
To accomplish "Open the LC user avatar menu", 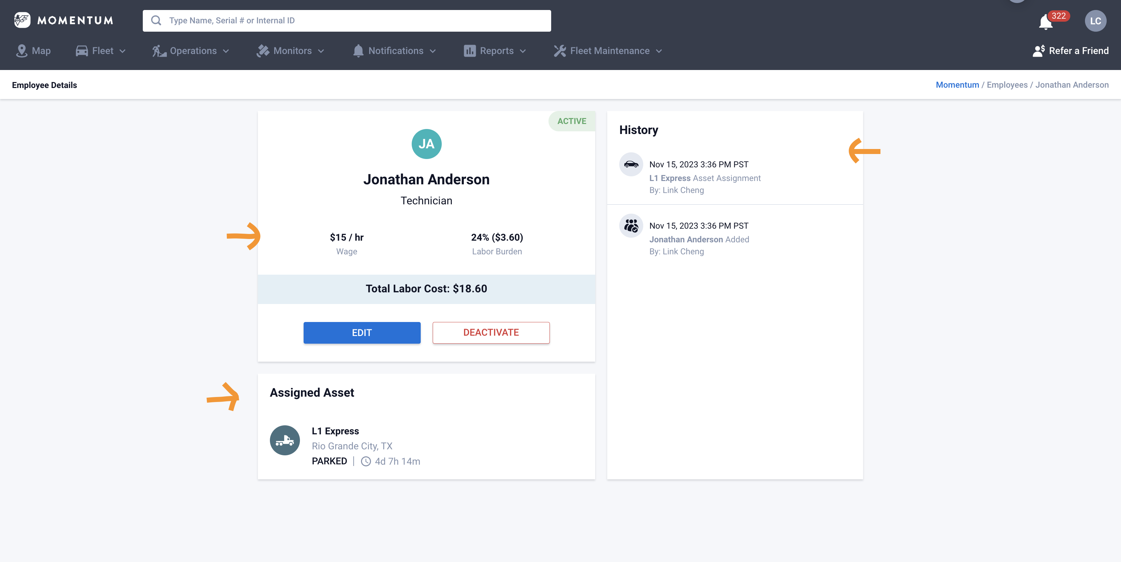I will pos(1095,21).
